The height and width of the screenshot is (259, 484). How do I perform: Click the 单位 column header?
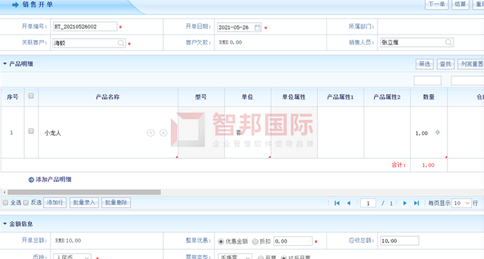click(x=248, y=97)
